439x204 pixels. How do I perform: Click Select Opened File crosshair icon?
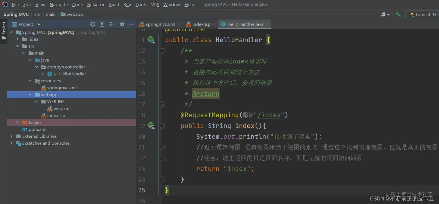tap(93, 24)
